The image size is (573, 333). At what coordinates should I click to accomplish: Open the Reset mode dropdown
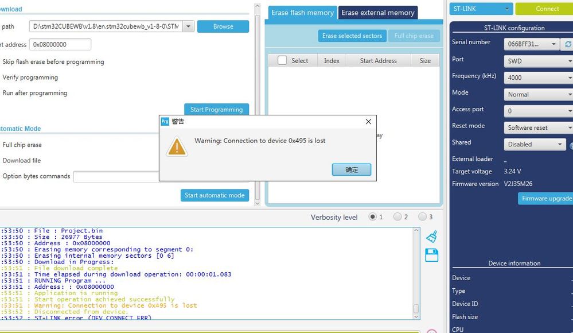538,127
